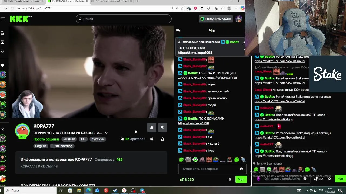Open browser extensions puzzle icon
Screen dimensions: 346x194
click(x=208, y=8)
